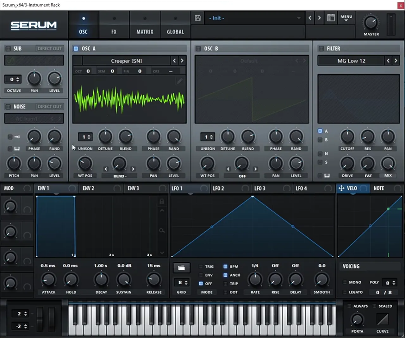Click the OSC A unison voices stepper

coord(85,137)
